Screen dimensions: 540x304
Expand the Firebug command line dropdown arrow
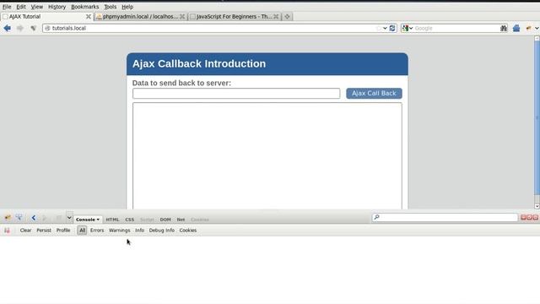(69, 218)
